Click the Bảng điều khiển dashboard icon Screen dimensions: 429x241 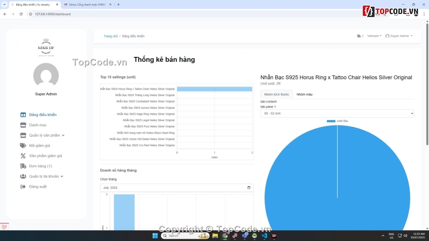(x=23, y=115)
